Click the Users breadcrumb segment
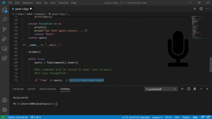 point(21,14)
